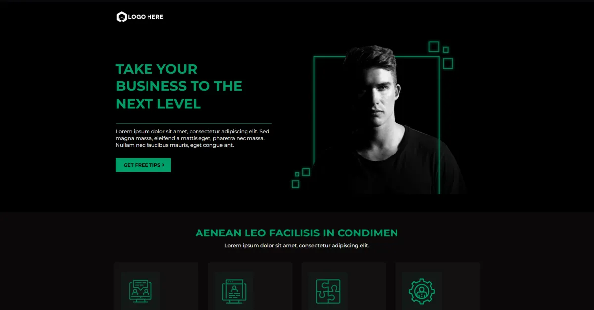Click the GET FREE TIPS button
Viewport: 594px width, 310px height.
[x=143, y=165]
